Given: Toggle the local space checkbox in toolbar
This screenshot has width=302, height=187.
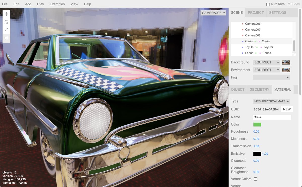Looking at the screenshot, I should [7, 38].
